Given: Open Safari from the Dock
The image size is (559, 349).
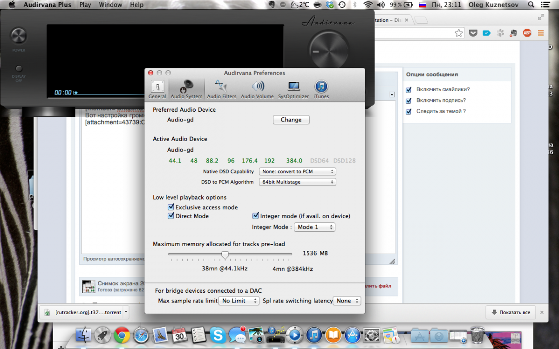Looking at the screenshot, I should (141, 335).
